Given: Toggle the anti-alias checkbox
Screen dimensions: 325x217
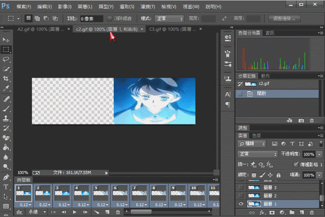Looking at the screenshot, I should coord(110,18).
